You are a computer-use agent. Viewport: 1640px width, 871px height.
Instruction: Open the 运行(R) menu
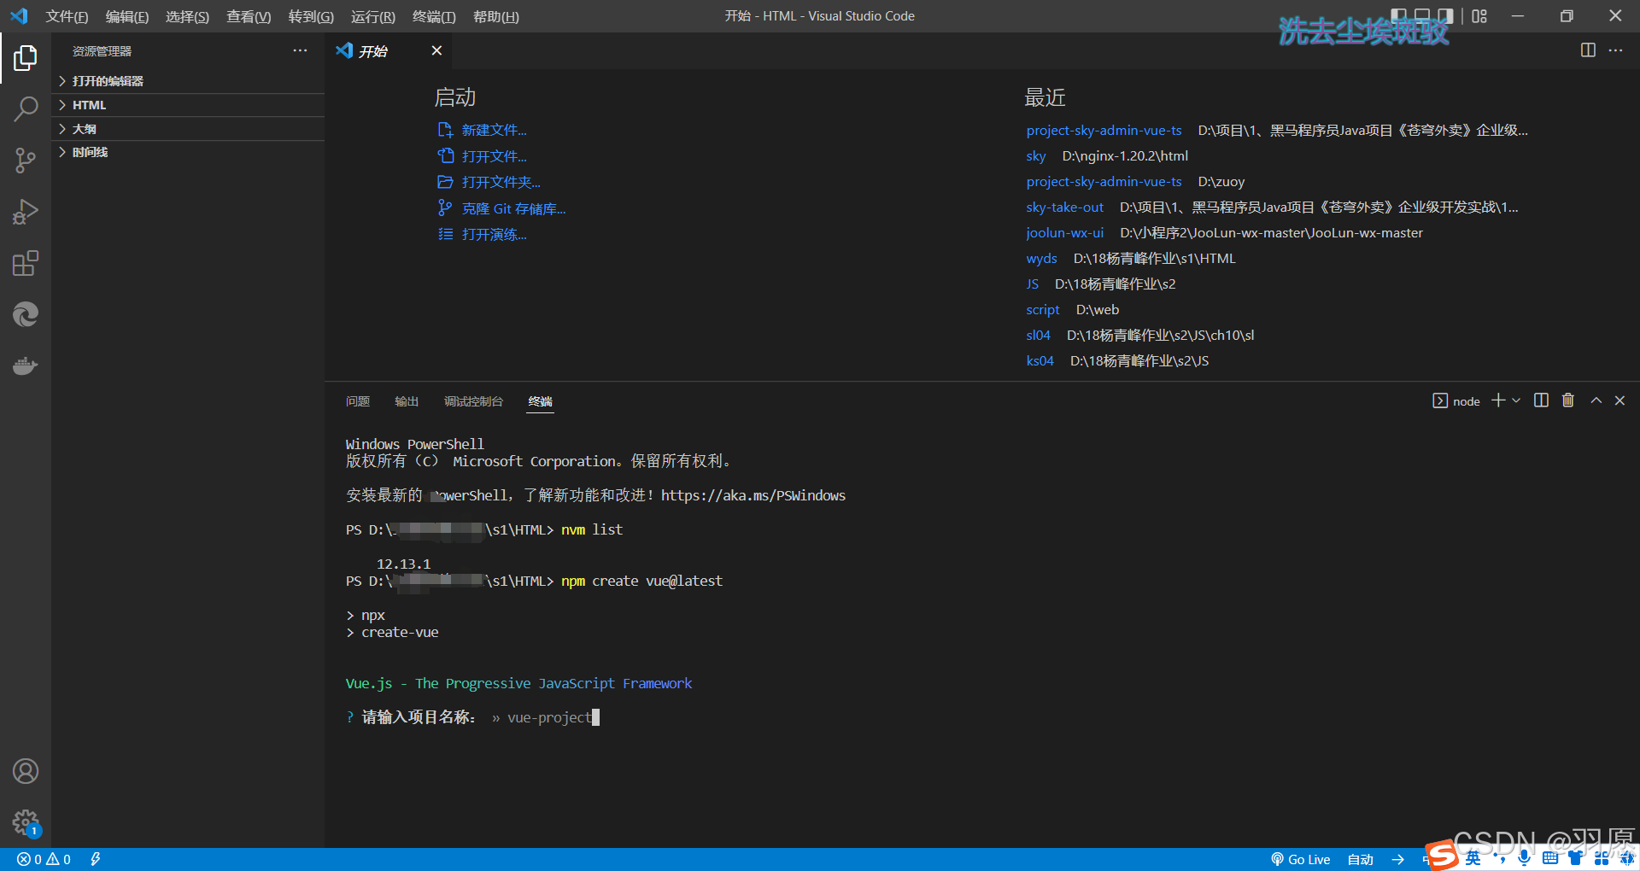(x=373, y=16)
